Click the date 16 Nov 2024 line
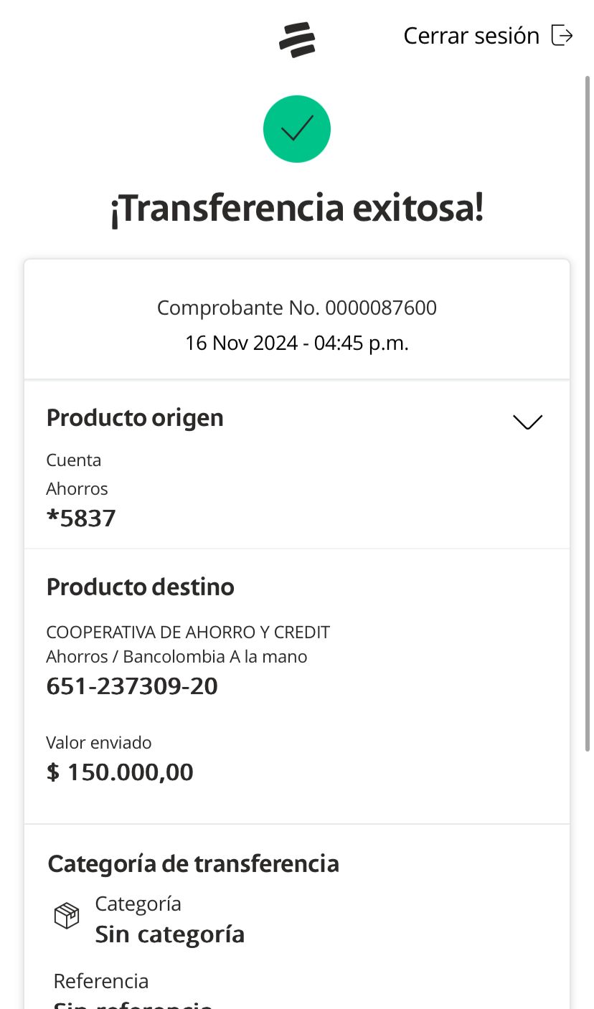 (297, 344)
